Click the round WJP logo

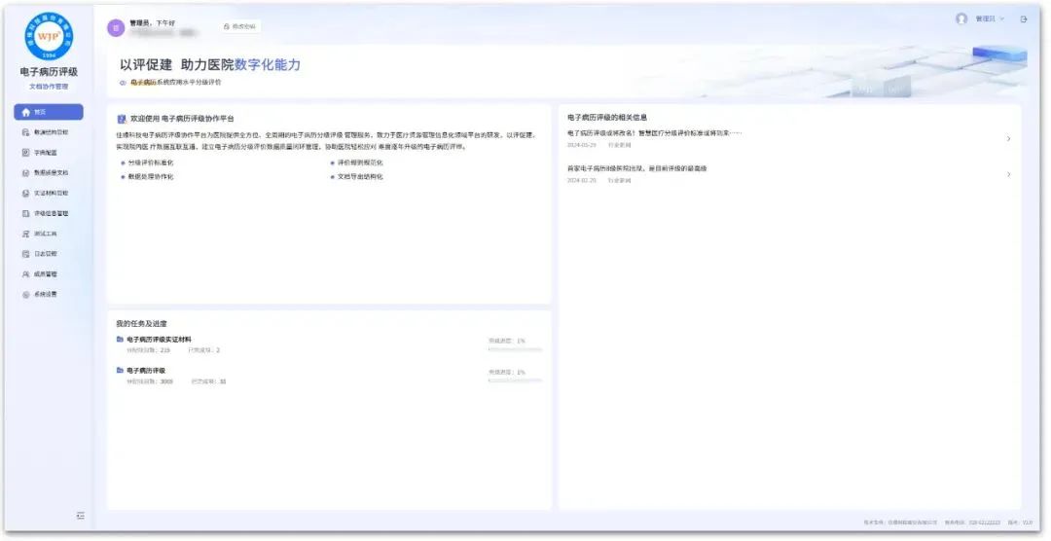coord(49,36)
